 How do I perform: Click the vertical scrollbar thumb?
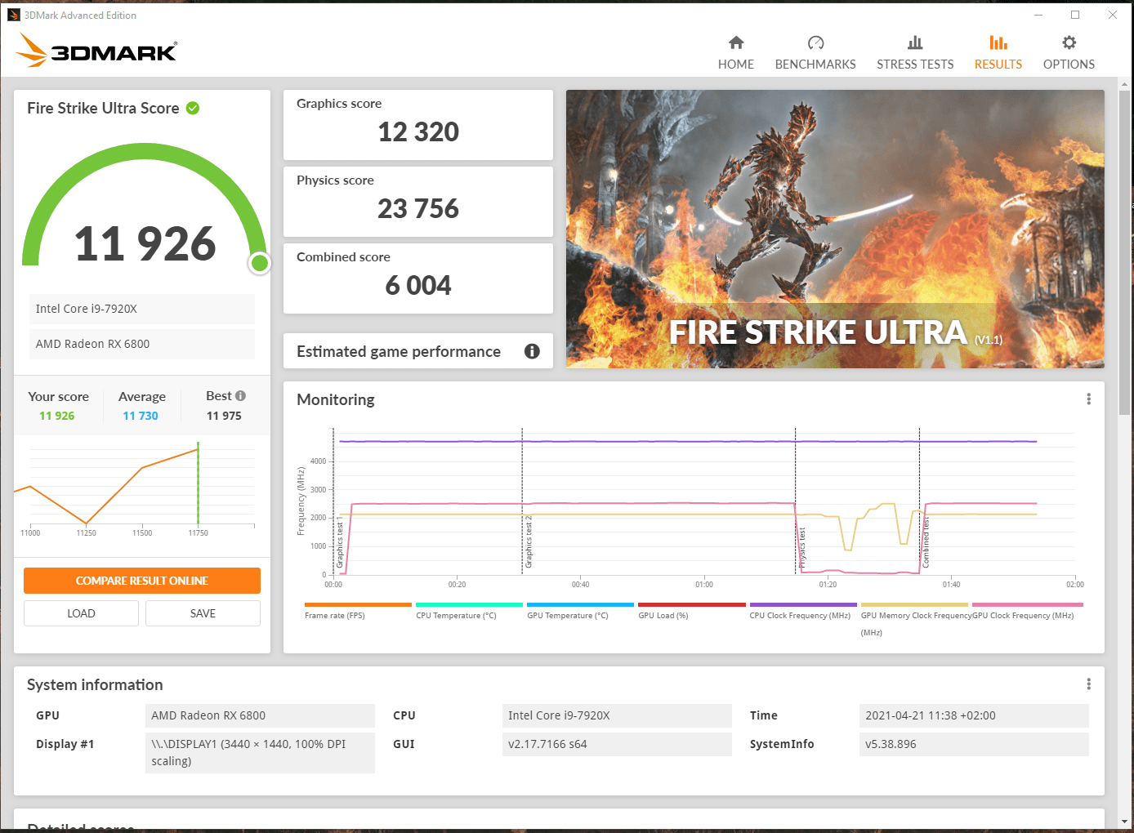[x=1125, y=252]
